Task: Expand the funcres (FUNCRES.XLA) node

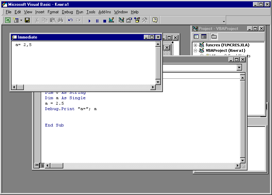Action: point(195,45)
